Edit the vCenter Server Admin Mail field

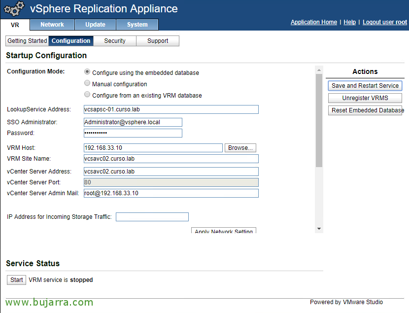171,193
